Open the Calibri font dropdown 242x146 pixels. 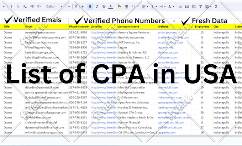click(x=54, y=6)
